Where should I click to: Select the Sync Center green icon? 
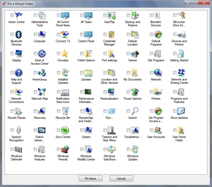(x=65, y=130)
